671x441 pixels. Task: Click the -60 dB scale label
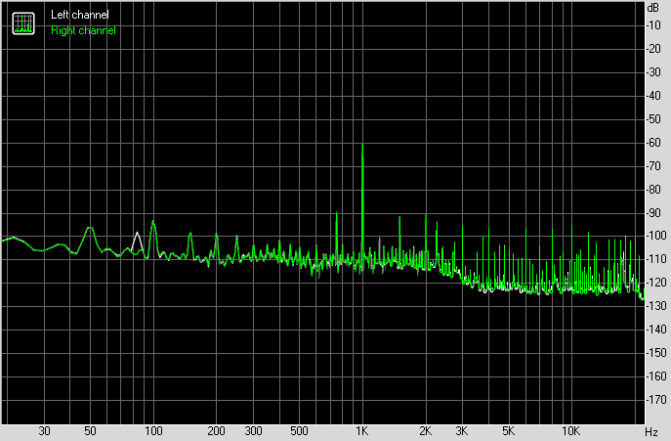(x=653, y=143)
